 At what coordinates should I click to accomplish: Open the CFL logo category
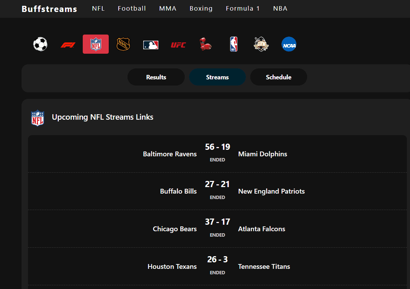pos(261,44)
